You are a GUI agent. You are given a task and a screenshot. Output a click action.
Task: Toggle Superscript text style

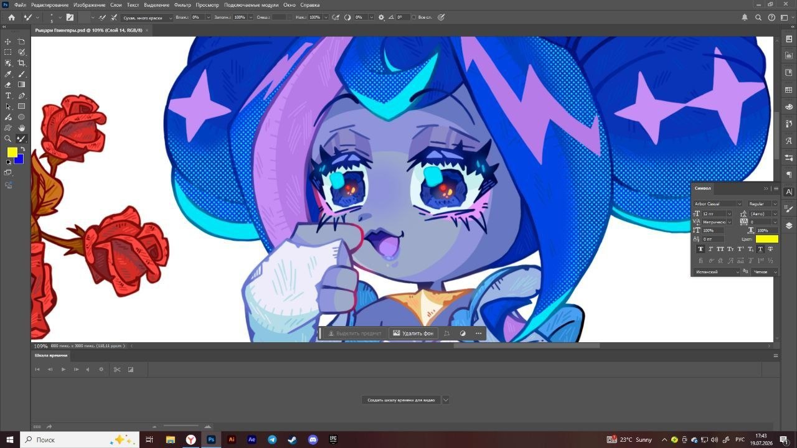point(740,249)
